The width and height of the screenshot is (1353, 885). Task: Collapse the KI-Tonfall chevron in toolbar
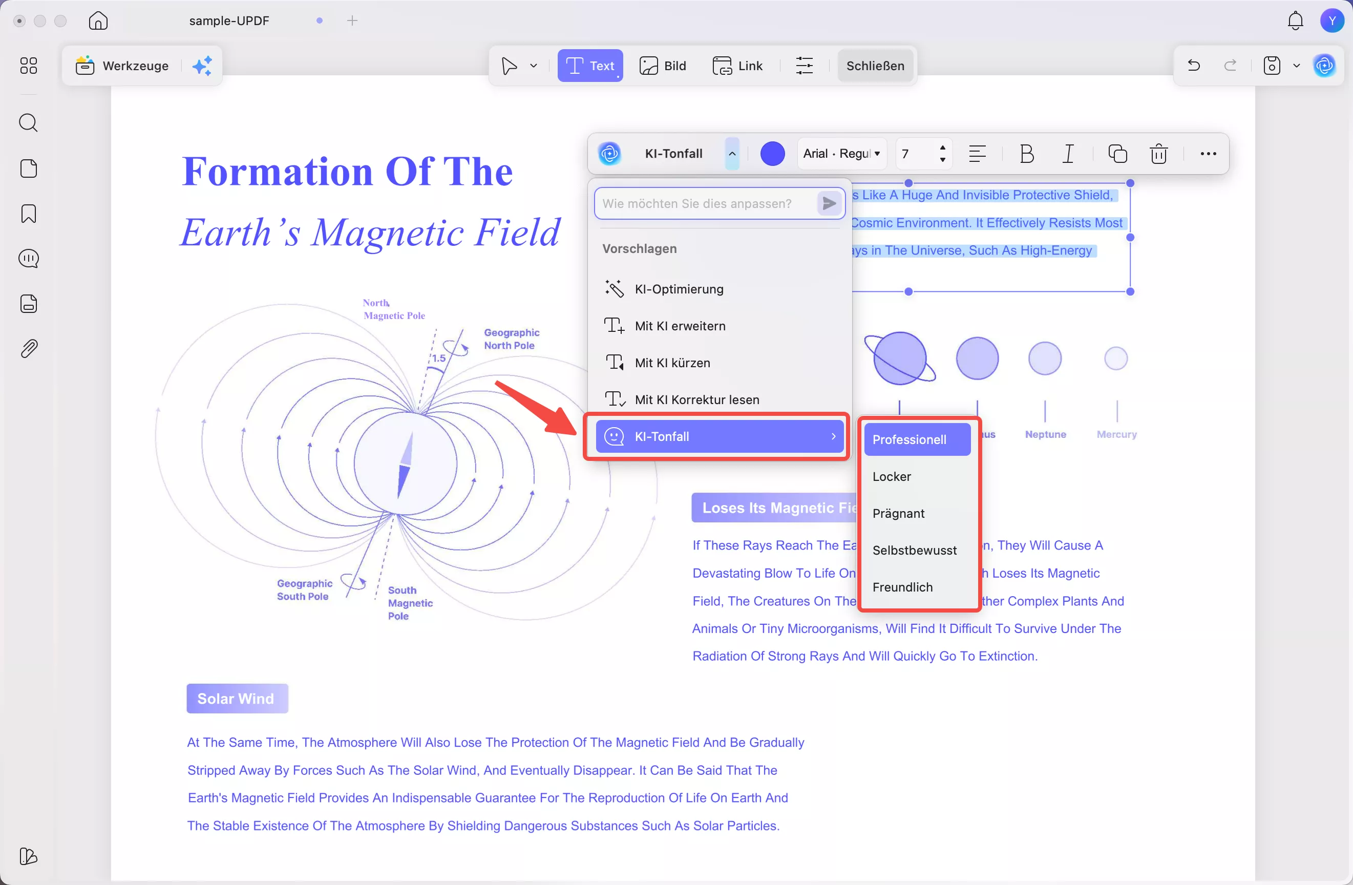[732, 154]
